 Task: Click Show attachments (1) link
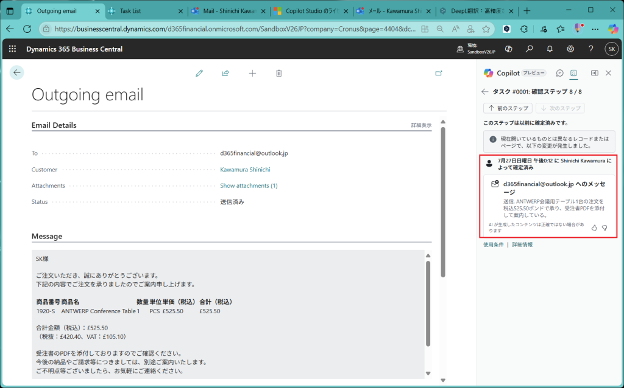tap(249, 185)
